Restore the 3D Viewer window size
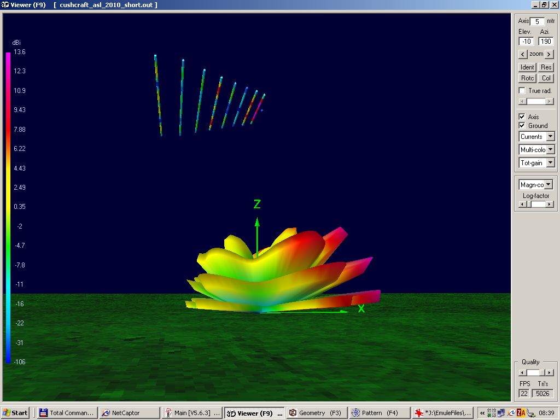The height and width of the screenshot is (420, 560). pos(544,4)
